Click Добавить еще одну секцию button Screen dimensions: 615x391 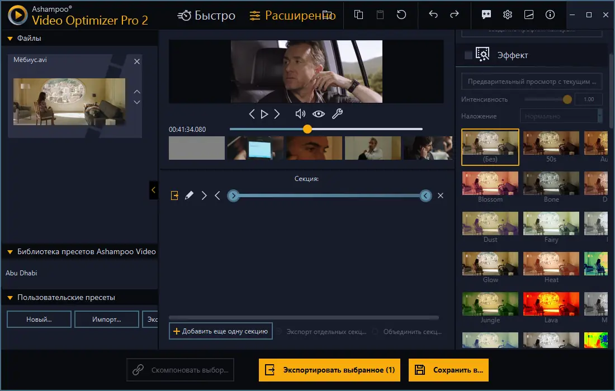pyautogui.click(x=220, y=331)
